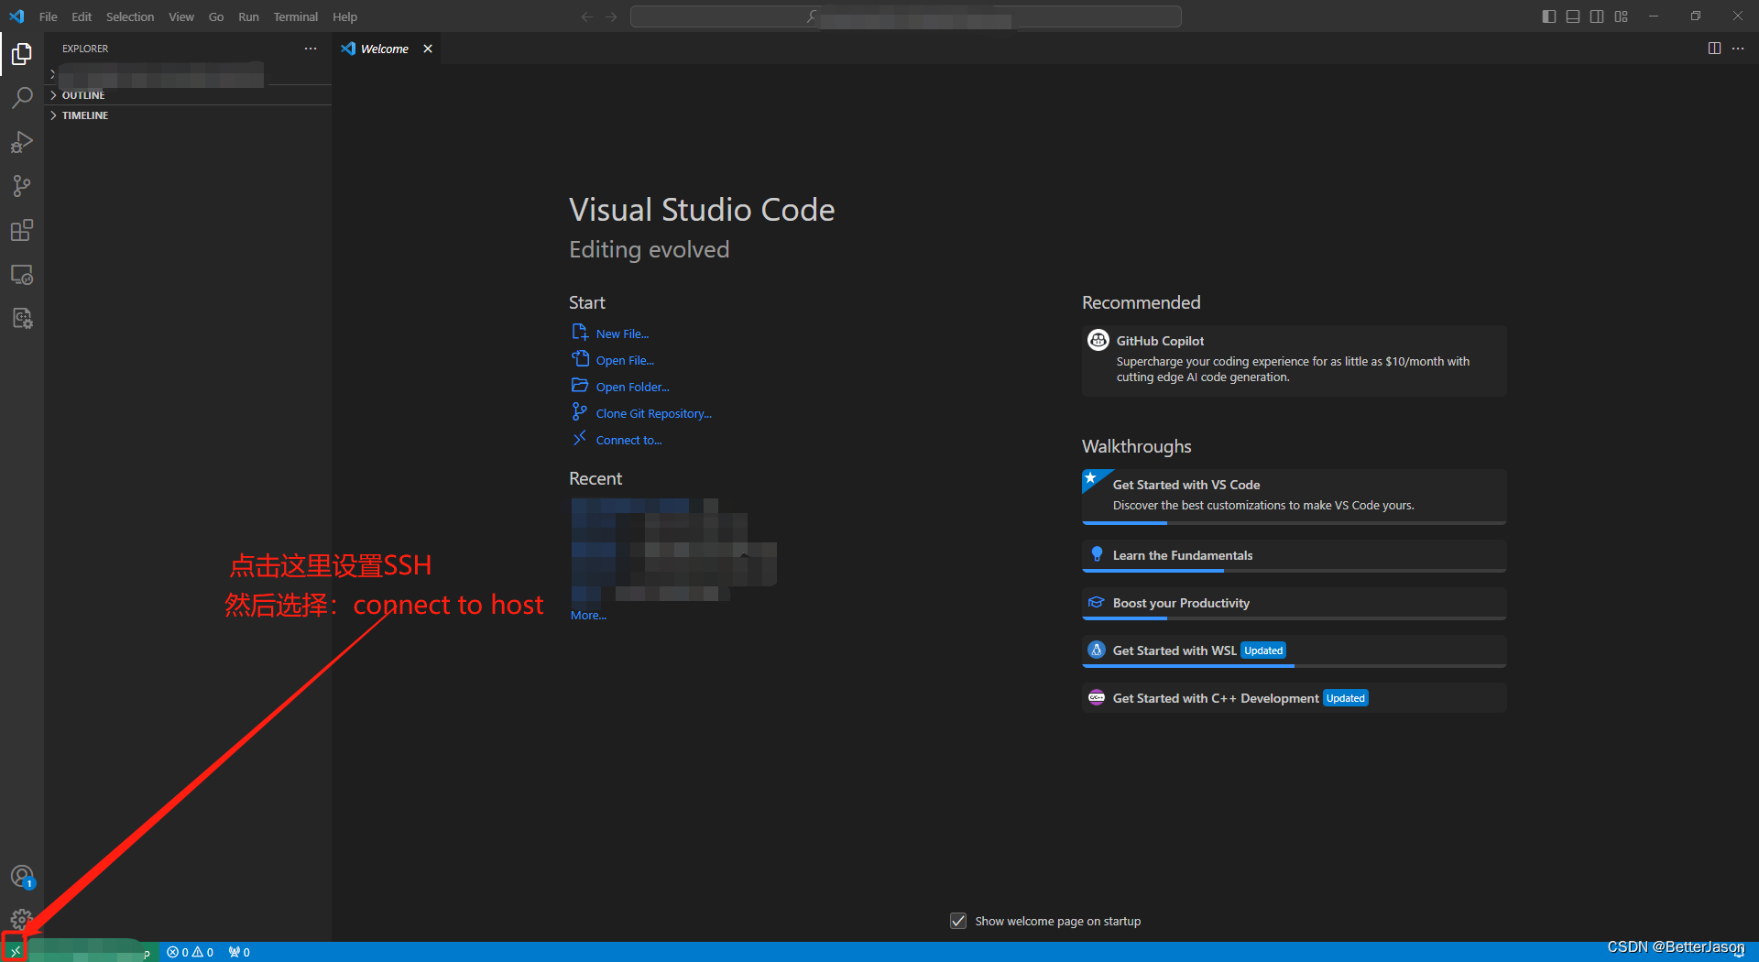The width and height of the screenshot is (1759, 962).
Task: Open the Selection menu
Action: 130,16
